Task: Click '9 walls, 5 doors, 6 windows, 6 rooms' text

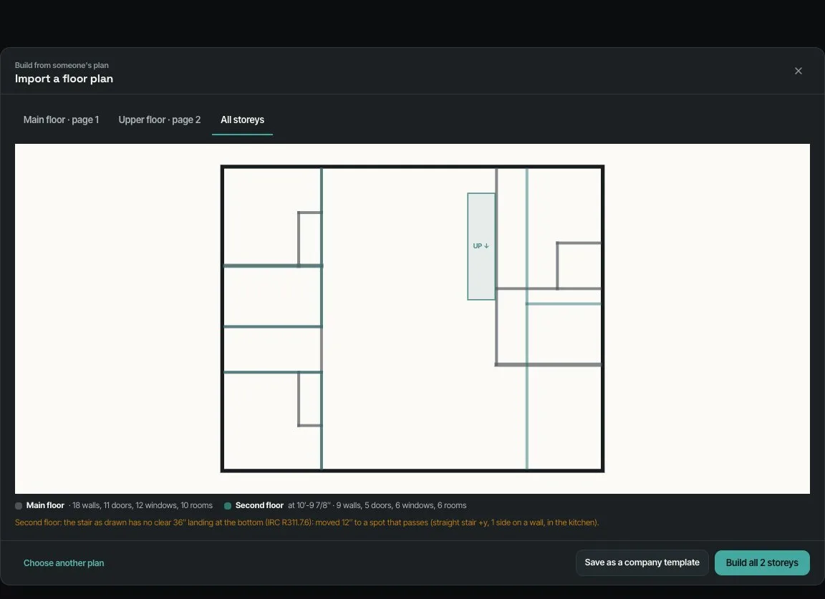Action: tap(401, 505)
